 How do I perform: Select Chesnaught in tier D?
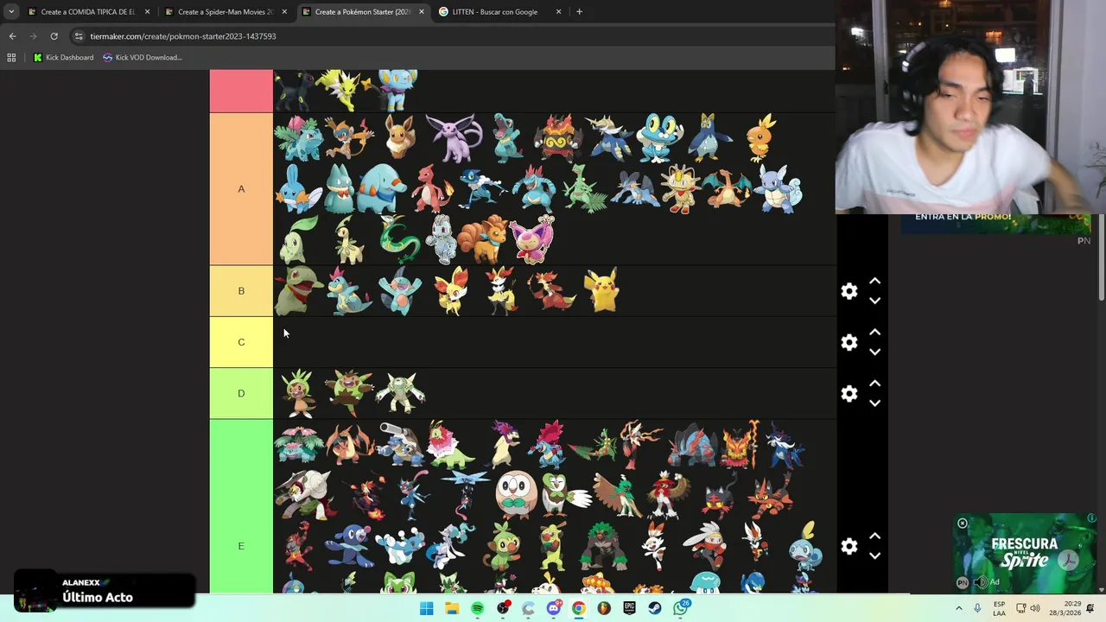(x=401, y=393)
